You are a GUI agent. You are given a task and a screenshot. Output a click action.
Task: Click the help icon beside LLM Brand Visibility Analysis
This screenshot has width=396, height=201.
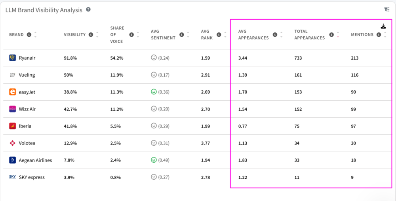pos(88,9)
